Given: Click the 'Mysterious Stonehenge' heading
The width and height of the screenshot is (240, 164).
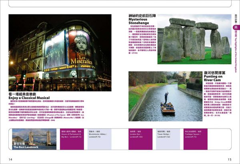Looking at the screenshot, I should (x=139, y=21).
